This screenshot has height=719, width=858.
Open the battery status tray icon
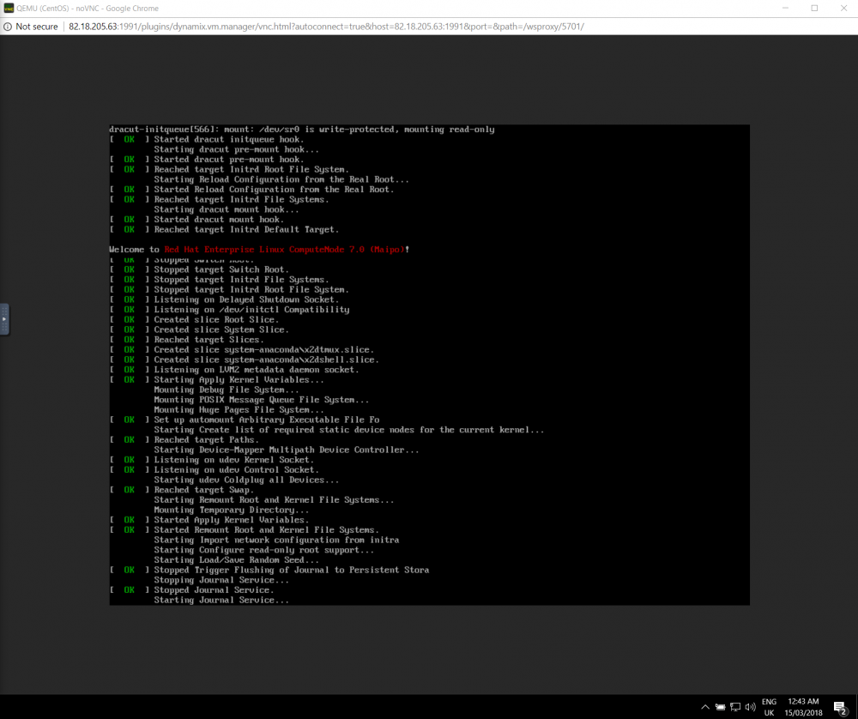coord(720,707)
